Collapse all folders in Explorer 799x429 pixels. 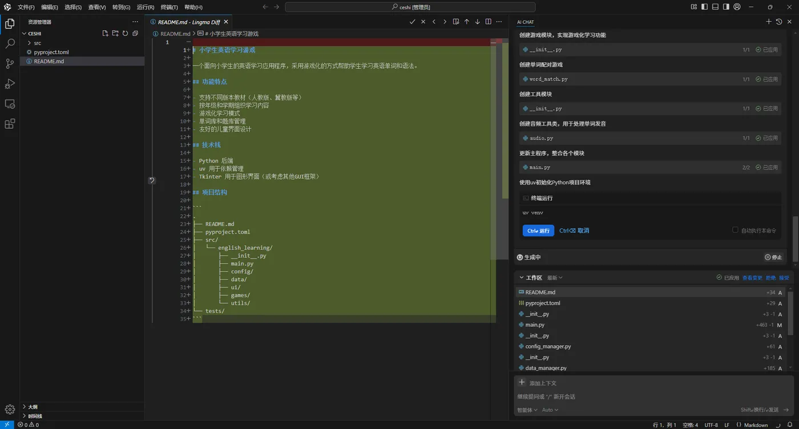(135, 34)
